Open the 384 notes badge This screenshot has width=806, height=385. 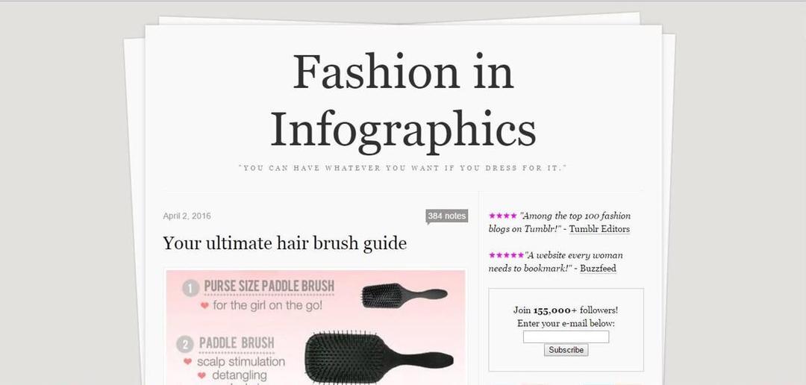447,217
